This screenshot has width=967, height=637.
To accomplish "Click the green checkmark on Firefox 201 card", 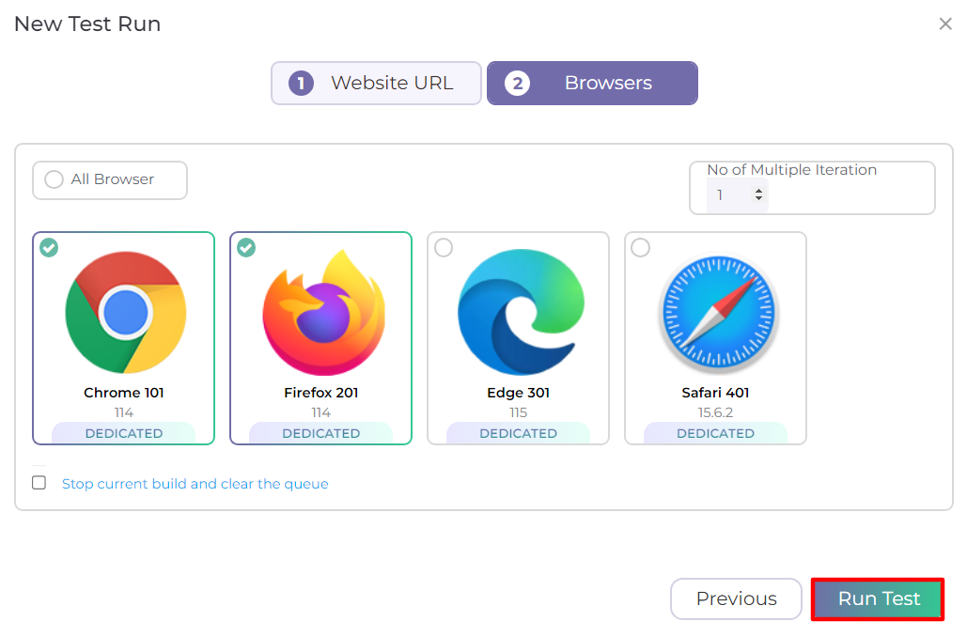I will [x=246, y=247].
